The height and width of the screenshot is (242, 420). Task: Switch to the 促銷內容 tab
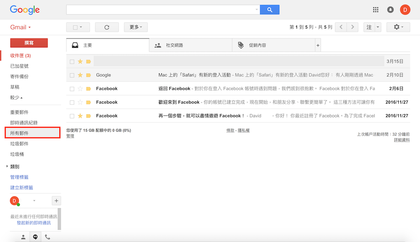[x=273, y=45]
